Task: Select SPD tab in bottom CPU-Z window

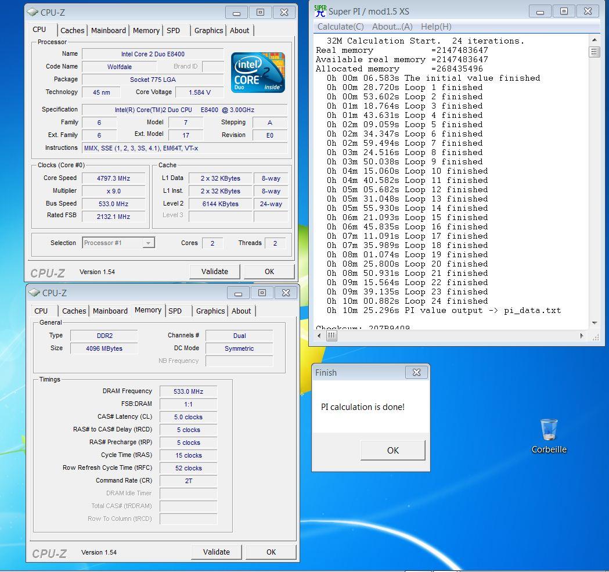Action: click(x=175, y=311)
